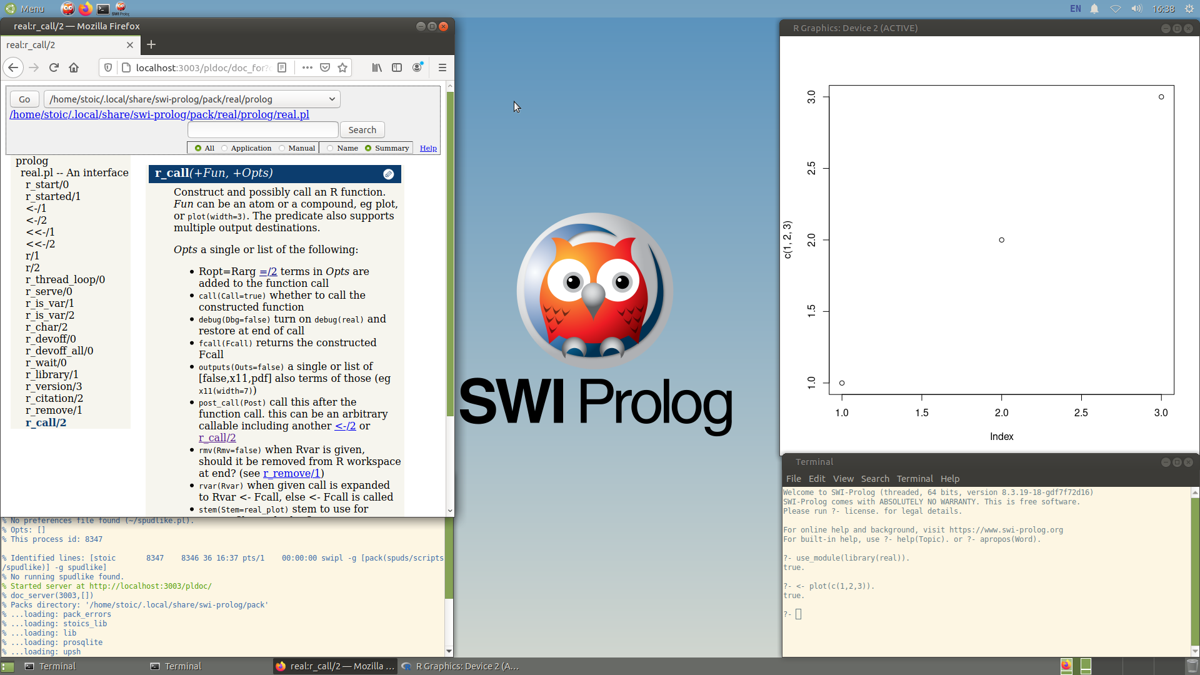This screenshot has height=675, width=1200.
Task: Bookmark this page with the star
Action: pos(342,67)
